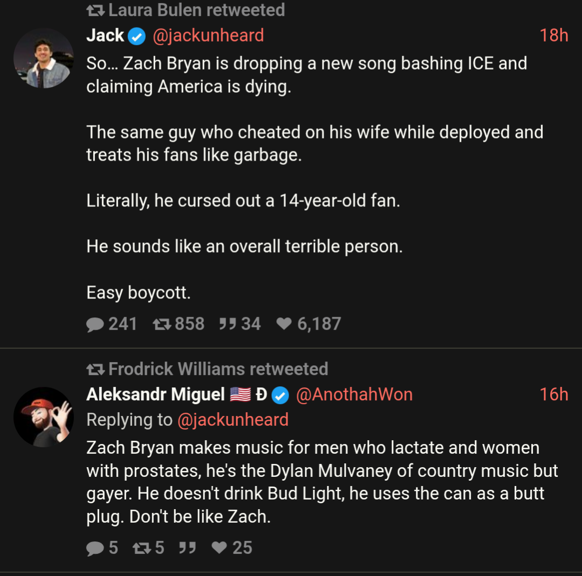The width and height of the screenshot is (582, 576).
Task: Open Aleksandr Miguel's avatar
Action: pos(43,417)
